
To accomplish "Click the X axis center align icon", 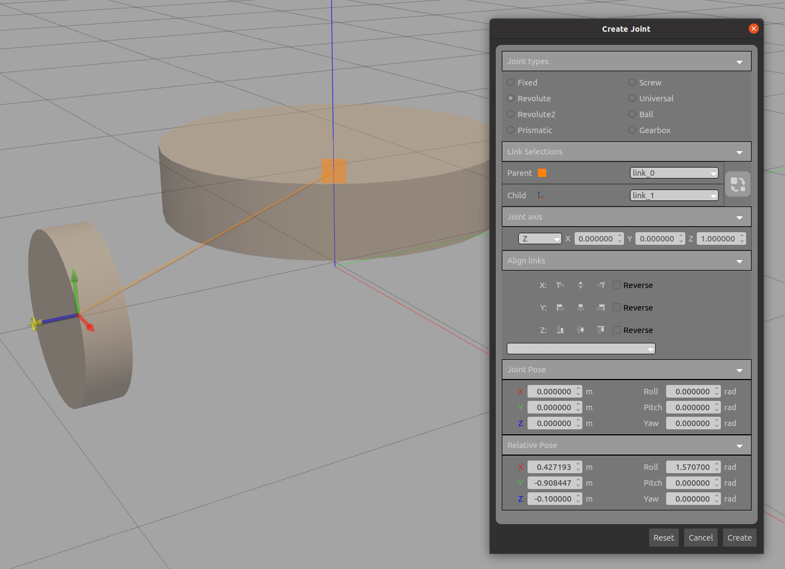I will pos(581,285).
